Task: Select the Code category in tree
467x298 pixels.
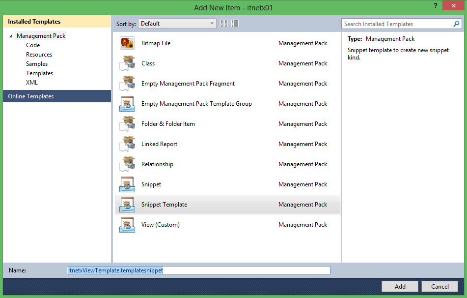Action: click(33, 45)
